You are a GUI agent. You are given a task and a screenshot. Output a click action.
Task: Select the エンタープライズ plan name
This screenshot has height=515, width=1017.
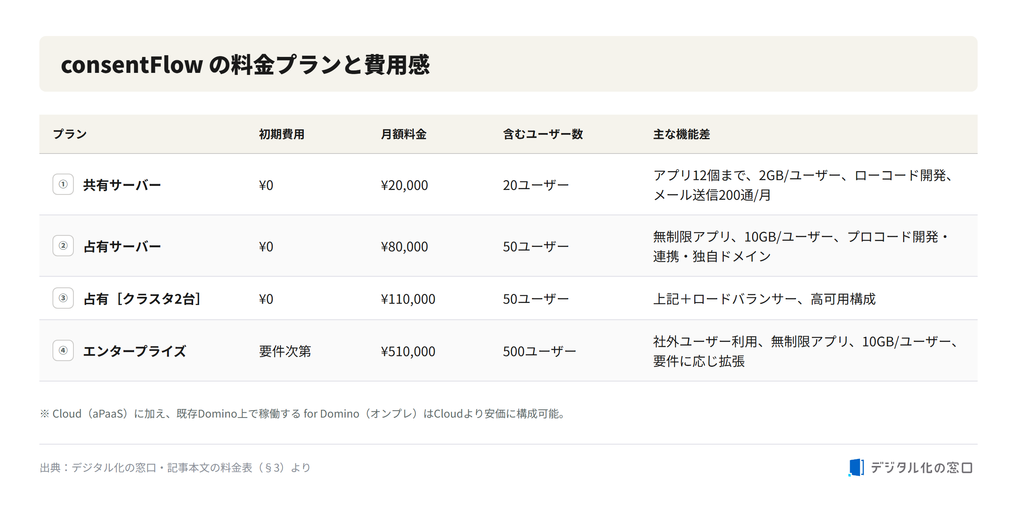(x=135, y=351)
